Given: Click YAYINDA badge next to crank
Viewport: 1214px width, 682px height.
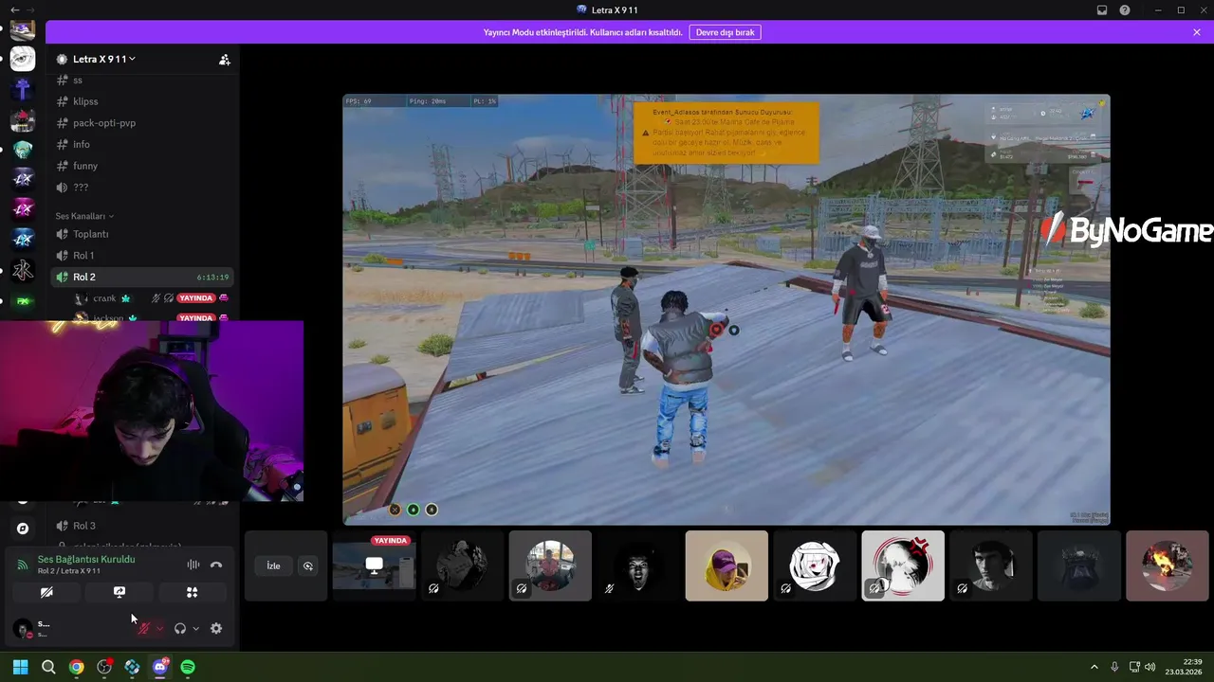Looking at the screenshot, I should pos(195,298).
